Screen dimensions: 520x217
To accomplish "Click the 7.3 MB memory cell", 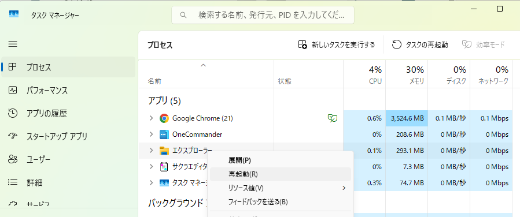I will [x=407, y=167].
